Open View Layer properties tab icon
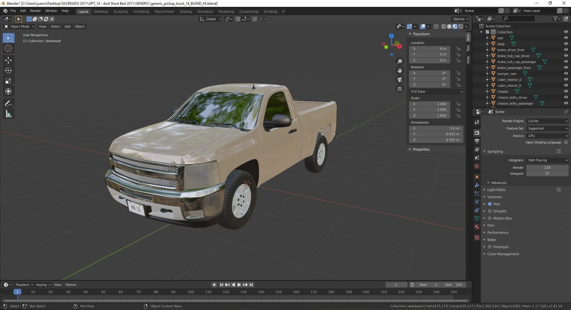The height and width of the screenshot is (310, 571). pos(477,149)
